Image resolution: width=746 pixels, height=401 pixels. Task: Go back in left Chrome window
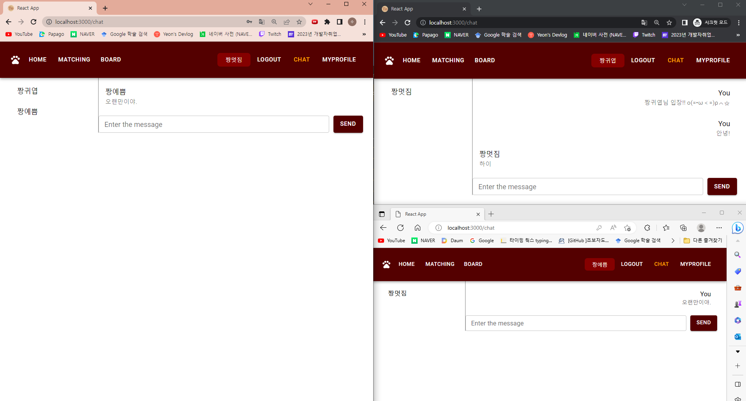[x=9, y=22]
